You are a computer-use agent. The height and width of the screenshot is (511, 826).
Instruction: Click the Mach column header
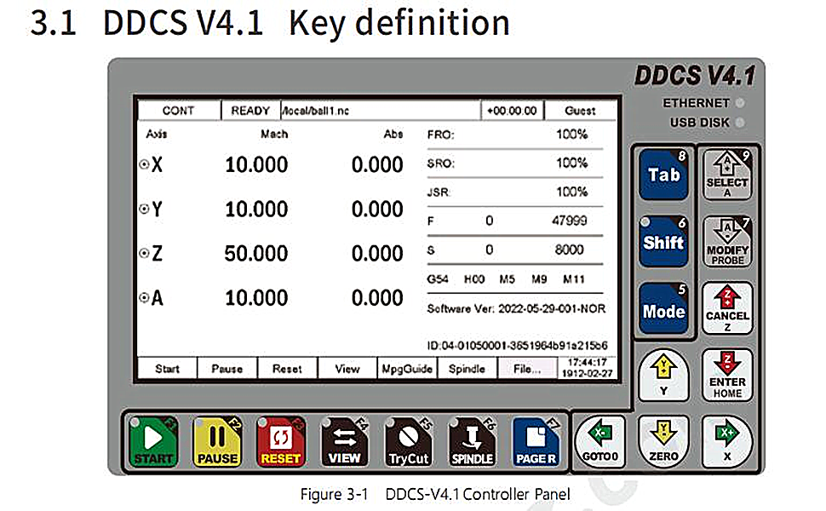coord(274,135)
